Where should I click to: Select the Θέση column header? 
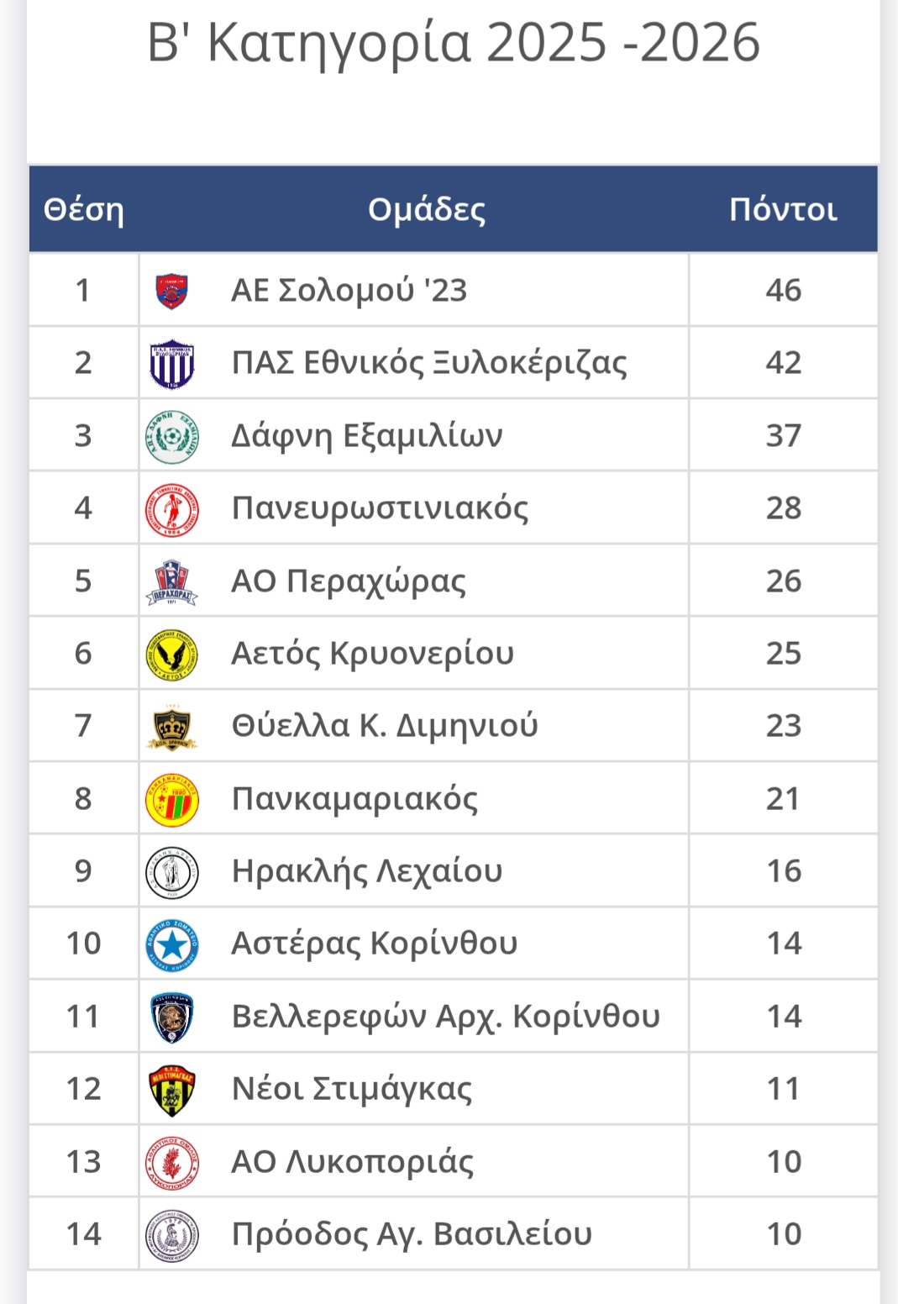pyautogui.click(x=83, y=209)
